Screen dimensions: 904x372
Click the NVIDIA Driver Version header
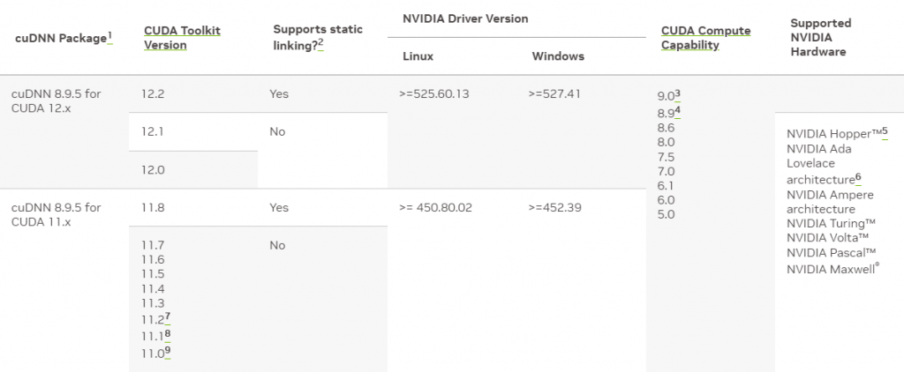(x=455, y=19)
